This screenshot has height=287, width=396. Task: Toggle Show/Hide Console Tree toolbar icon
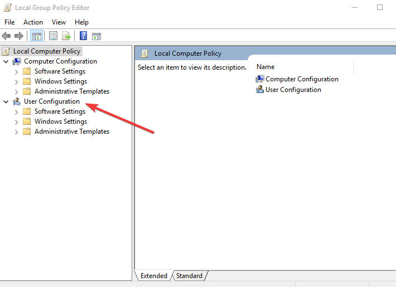click(36, 36)
